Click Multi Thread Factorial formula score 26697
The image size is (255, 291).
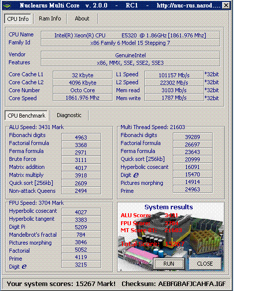pyautogui.click(x=193, y=144)
